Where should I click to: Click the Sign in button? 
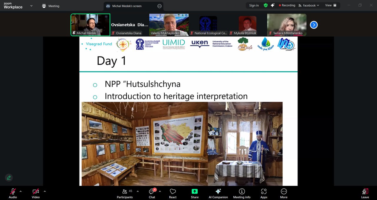pos(254,5)
